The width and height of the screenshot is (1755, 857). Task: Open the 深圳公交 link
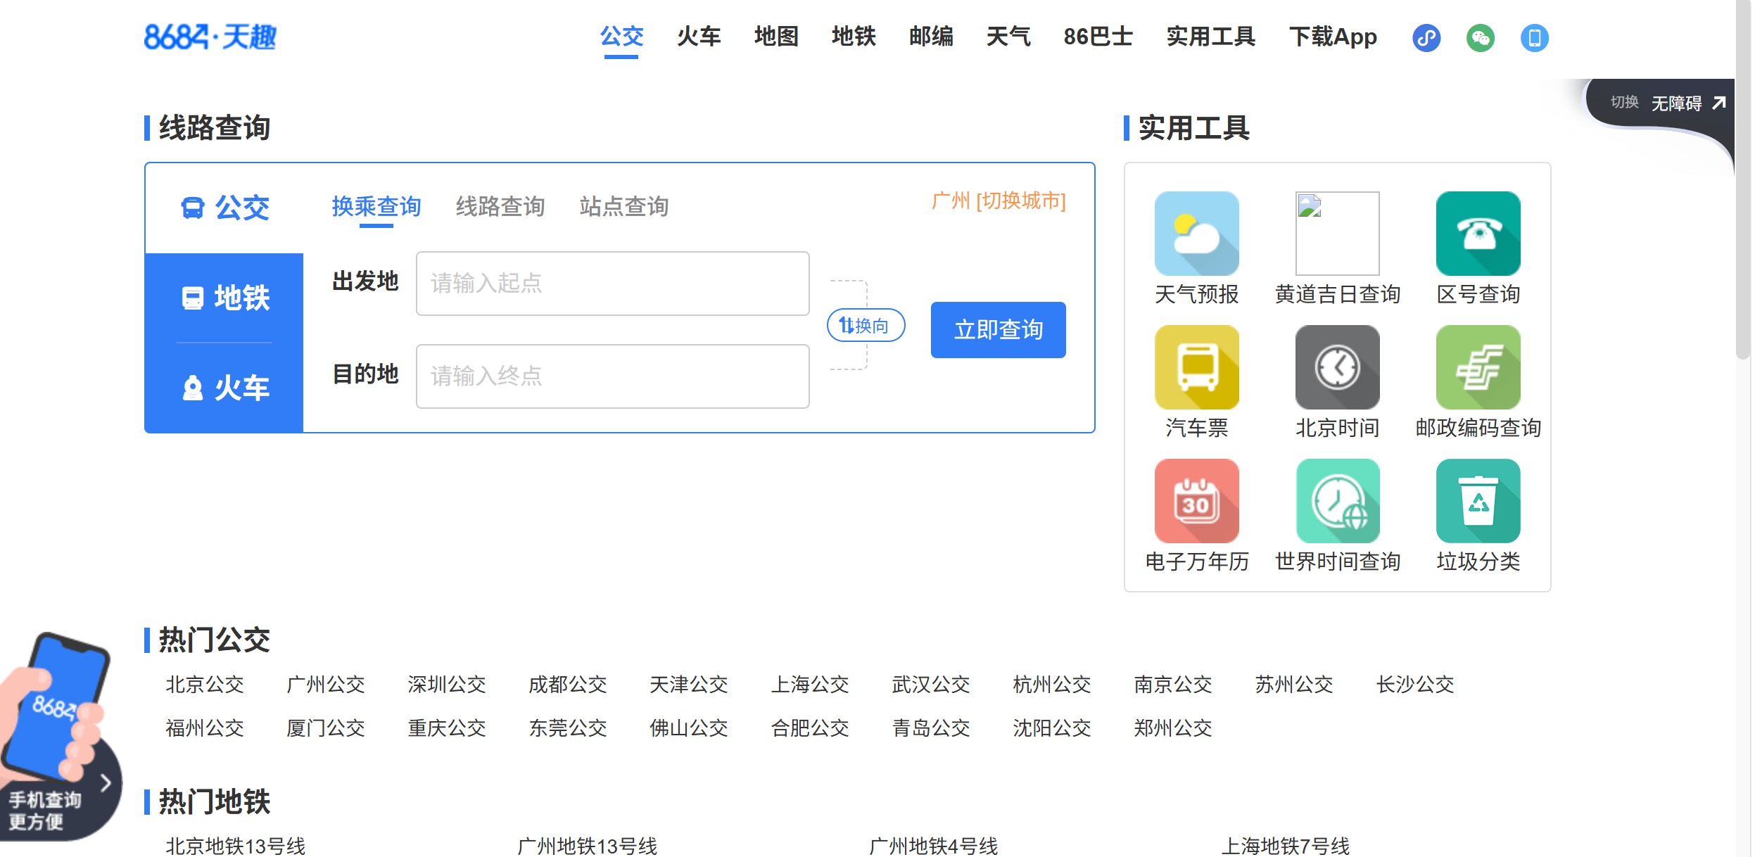pyautogui.click(x=447, y=684)
